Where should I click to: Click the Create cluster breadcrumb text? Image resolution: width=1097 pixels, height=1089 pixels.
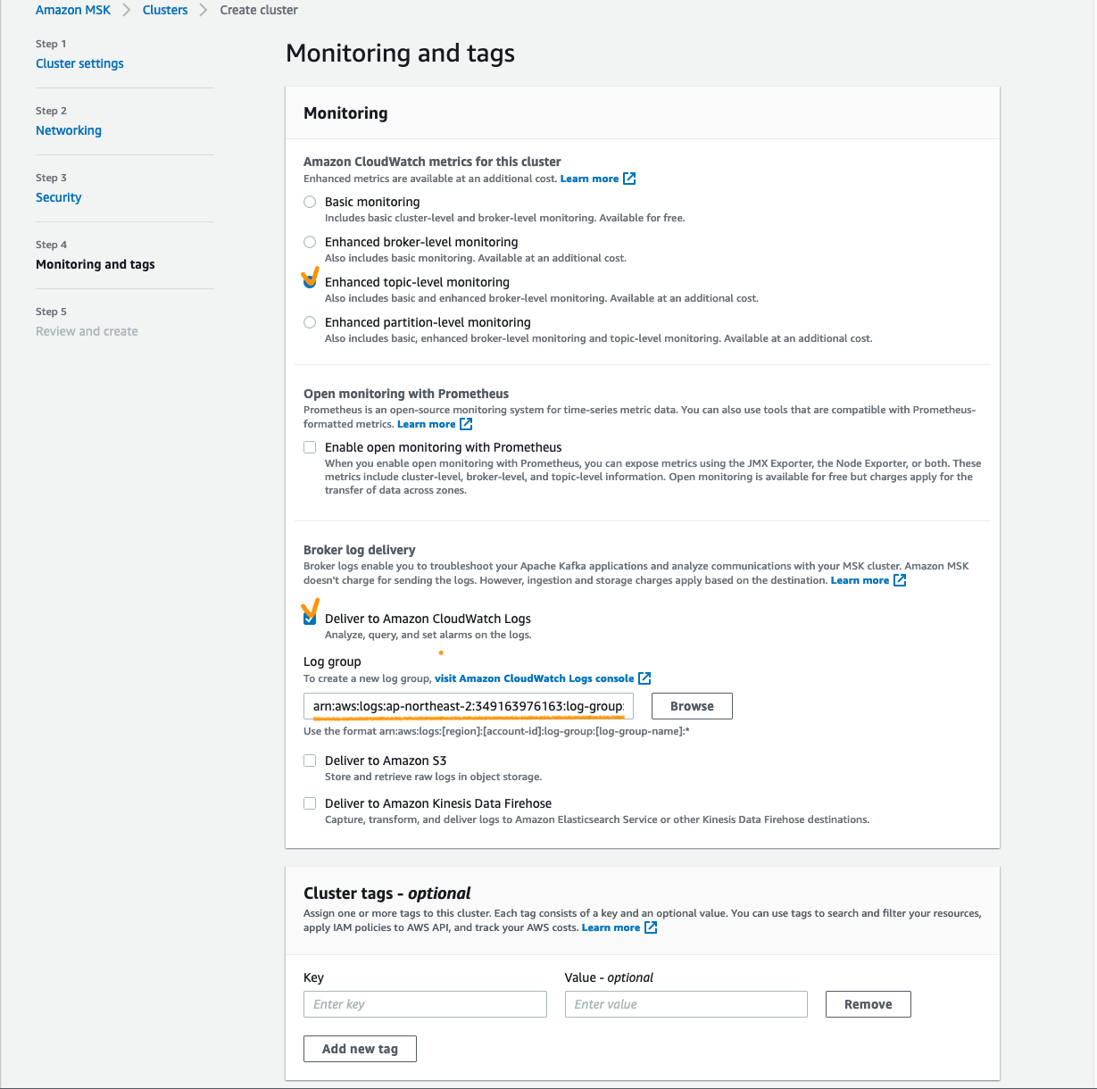pyautogui.click(x=259, y=10)
